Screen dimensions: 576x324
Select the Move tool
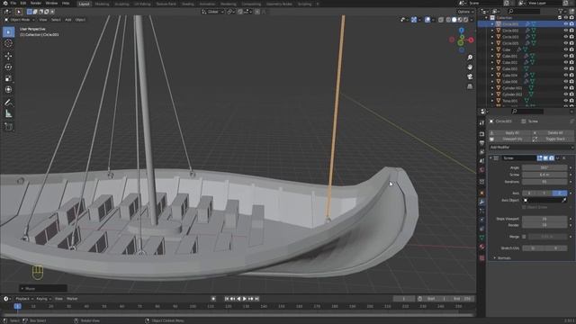[8, 56]
